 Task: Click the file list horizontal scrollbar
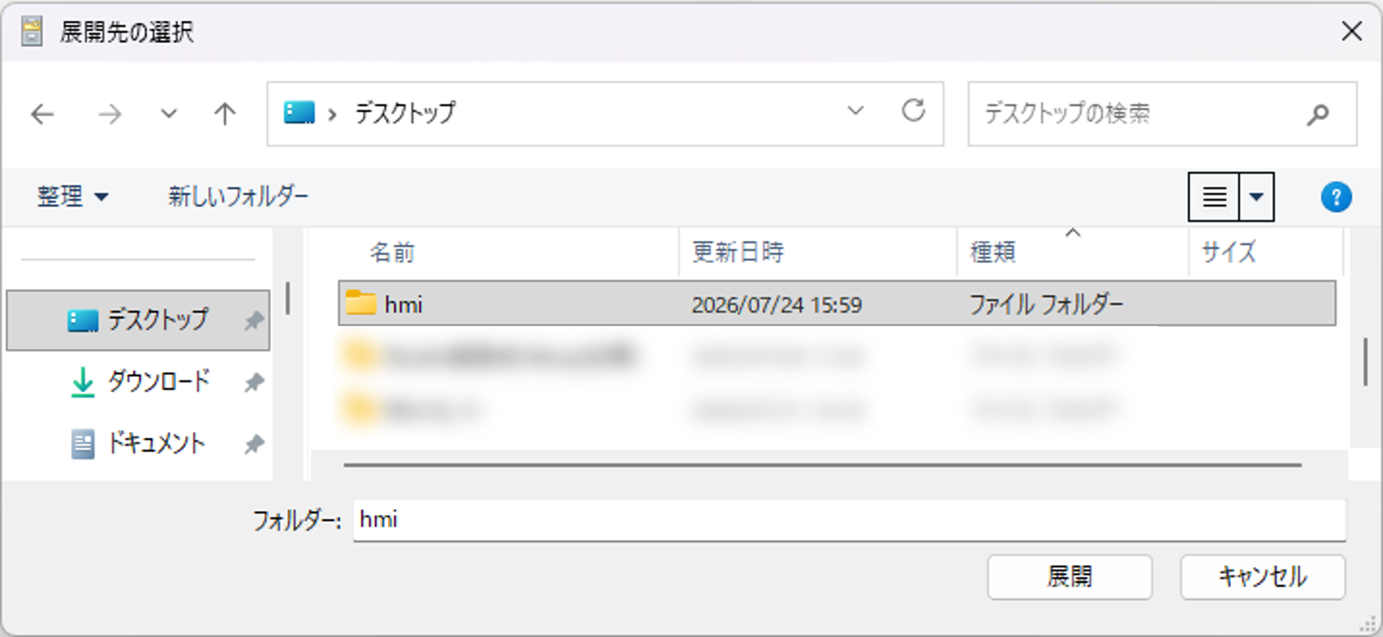822,465
